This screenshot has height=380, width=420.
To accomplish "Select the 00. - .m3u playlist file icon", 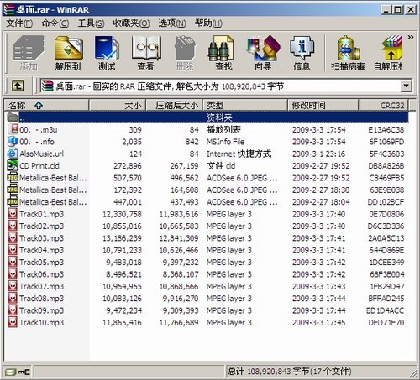I will point(13,129).
